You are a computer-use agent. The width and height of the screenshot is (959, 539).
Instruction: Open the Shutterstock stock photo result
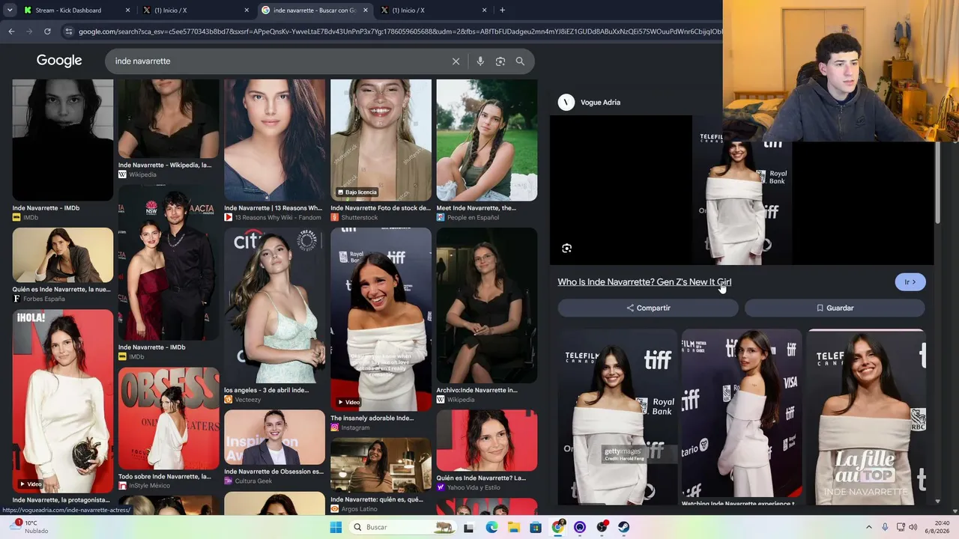click(381, 140)
